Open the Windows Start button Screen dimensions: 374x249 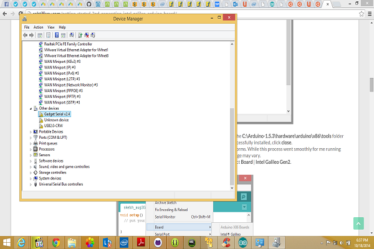point(7,243)
